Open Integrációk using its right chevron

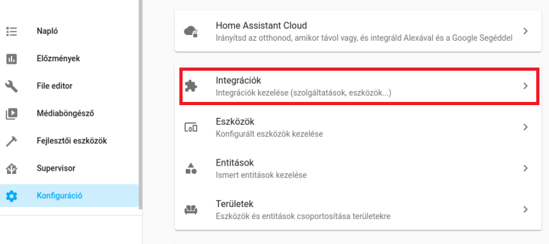click(x=525, y=86)
